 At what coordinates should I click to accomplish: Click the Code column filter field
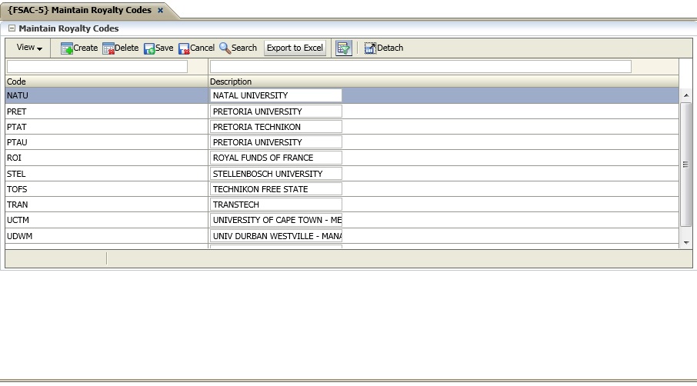tap(97, 67)
